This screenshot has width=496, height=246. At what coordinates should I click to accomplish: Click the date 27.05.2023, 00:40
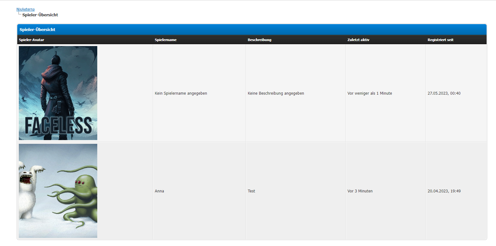[x=444, y=93]
